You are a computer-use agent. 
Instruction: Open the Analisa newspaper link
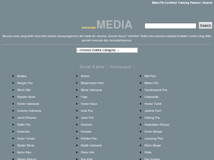[x=22, y=76]
